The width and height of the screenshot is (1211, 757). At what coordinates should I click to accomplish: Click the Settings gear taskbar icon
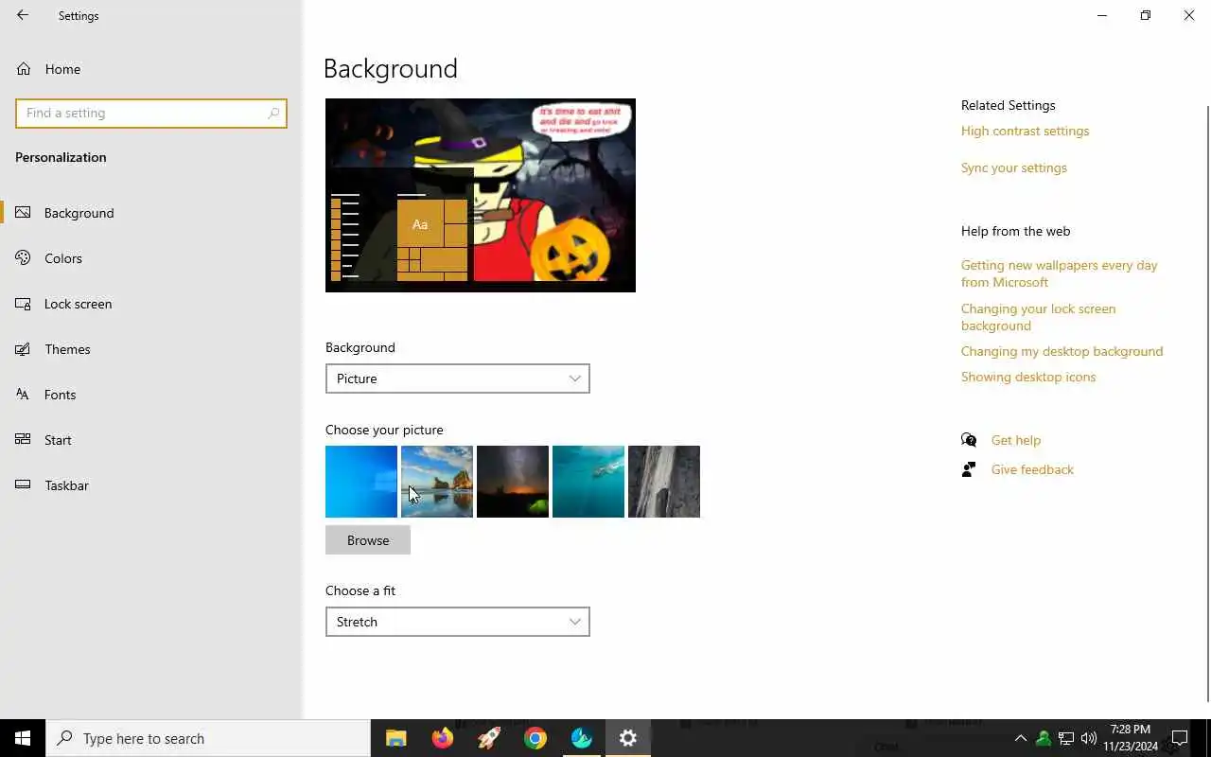(x=628, y=738)
